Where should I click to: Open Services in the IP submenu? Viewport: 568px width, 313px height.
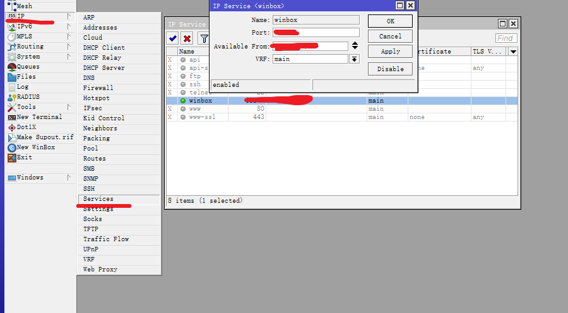coord(119,199)
